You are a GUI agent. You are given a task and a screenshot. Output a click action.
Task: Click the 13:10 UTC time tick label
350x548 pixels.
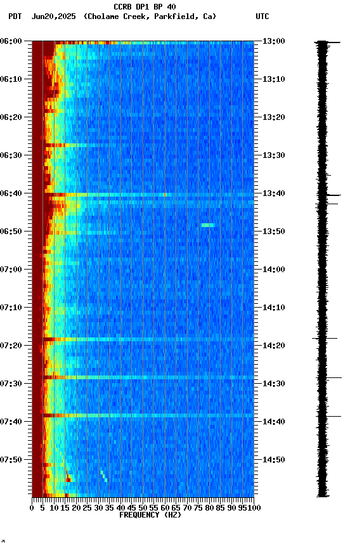(274, 79)
